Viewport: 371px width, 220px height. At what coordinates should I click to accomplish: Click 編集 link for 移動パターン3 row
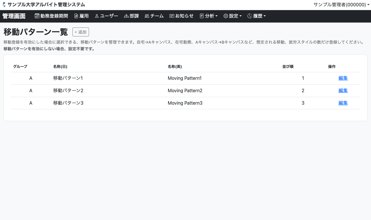tap(343, 103)
